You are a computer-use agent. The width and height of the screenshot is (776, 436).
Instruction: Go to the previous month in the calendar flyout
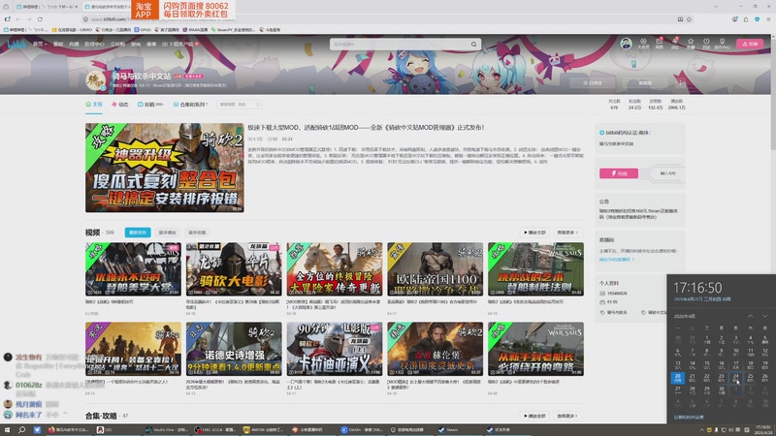coord(750,316)
